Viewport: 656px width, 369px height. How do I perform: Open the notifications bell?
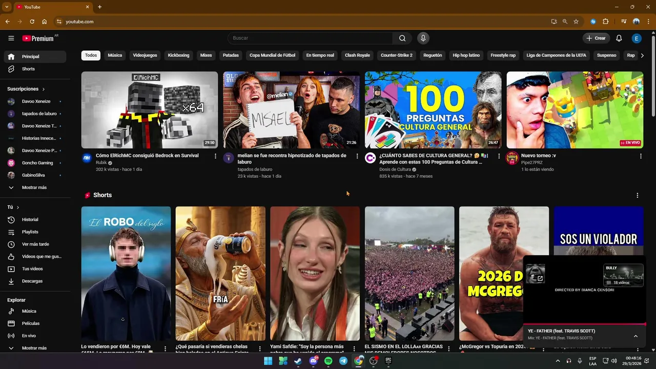click(619, 38)
